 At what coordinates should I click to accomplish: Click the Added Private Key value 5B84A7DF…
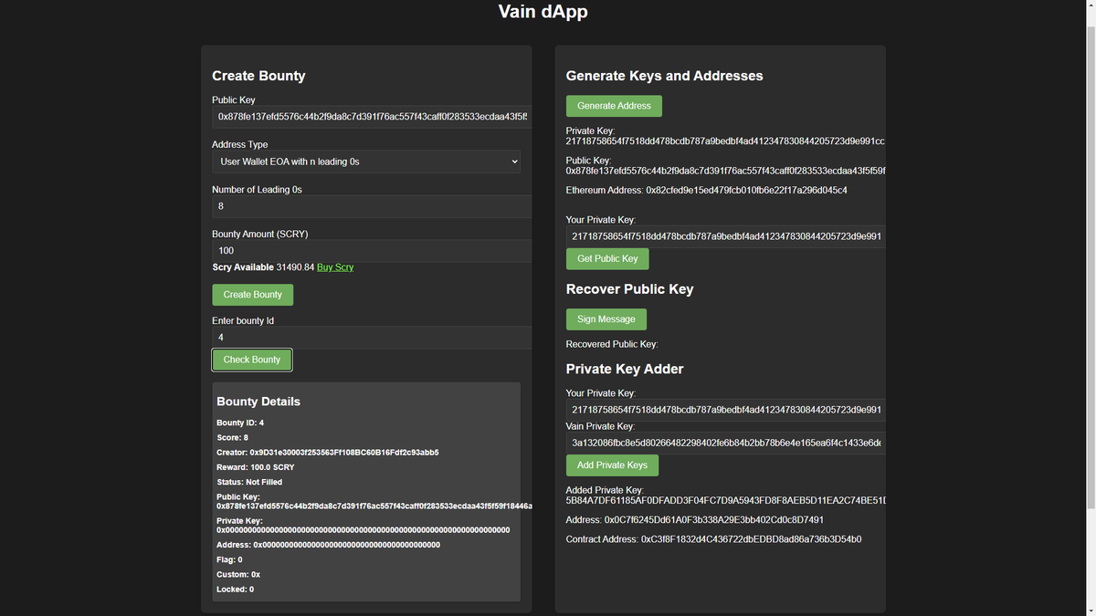(x=726, y=500)
